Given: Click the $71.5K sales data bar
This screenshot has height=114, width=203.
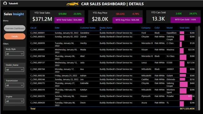Looking at the screenshot, I should click(x=186, y=98).
